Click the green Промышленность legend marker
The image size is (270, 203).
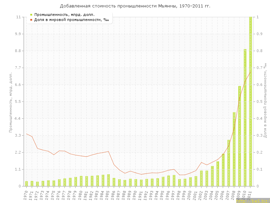coord(31,15)
